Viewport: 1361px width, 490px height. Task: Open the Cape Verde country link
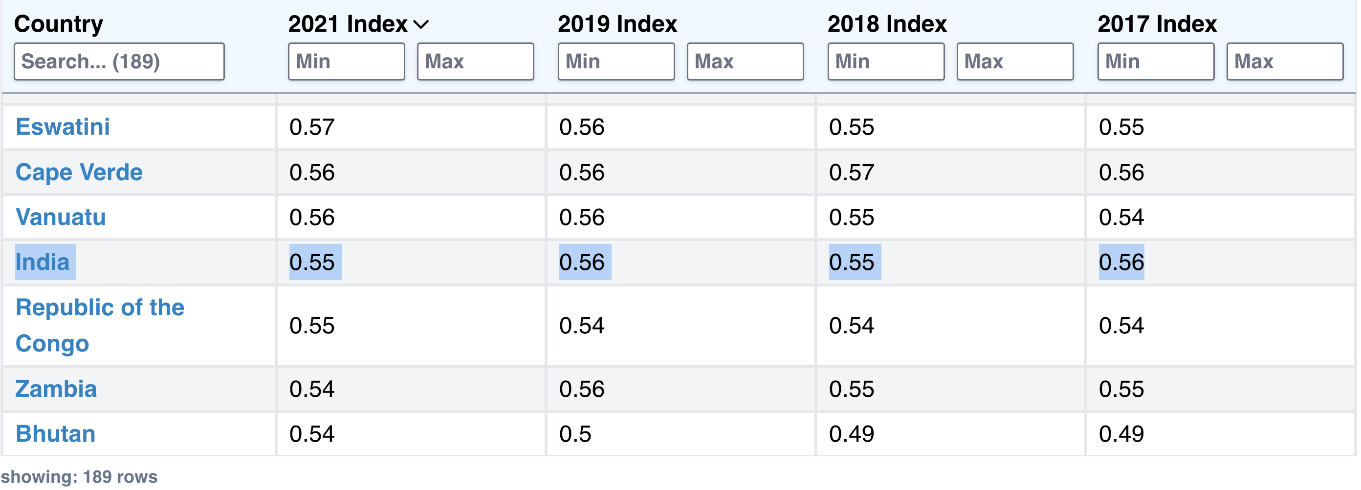pyautogui.click(x=79, y=172)
